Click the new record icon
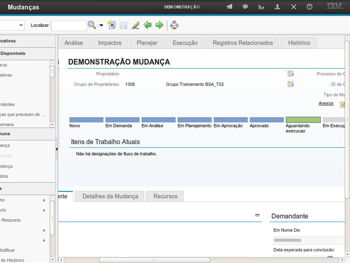350x263 pixels. [111, 25]
